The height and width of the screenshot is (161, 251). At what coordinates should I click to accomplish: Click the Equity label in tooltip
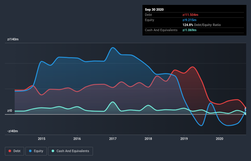click(x=149, y=20)
